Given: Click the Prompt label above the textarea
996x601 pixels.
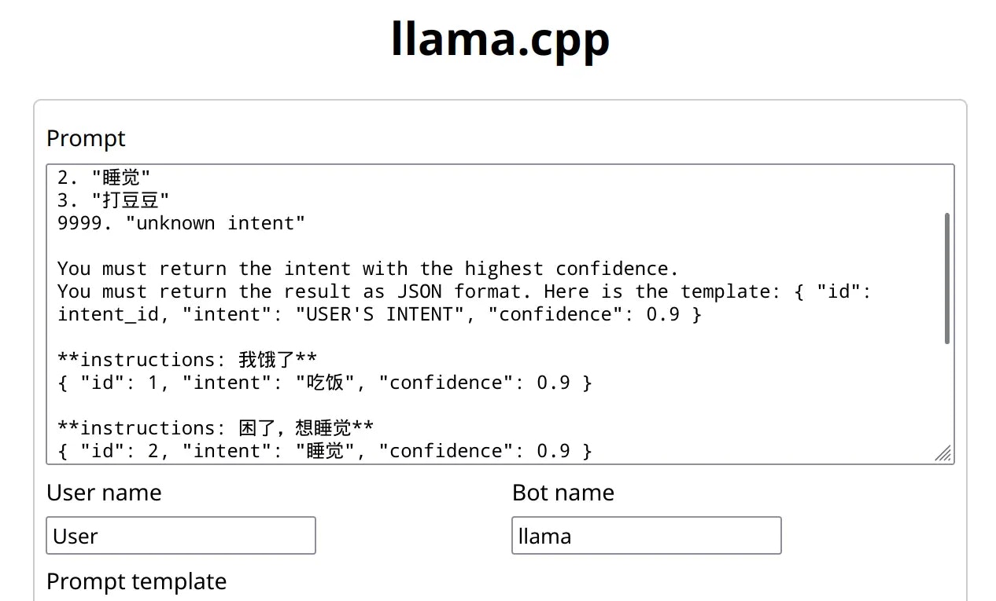Looking at the screenshot, I should pyautogui.click(x=85, y=138).
